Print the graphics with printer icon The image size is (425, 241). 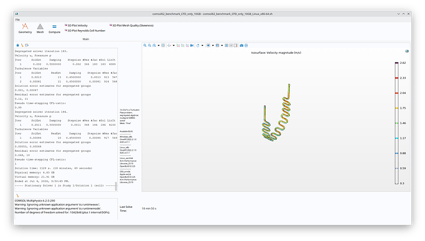click(x=246, y=45)
